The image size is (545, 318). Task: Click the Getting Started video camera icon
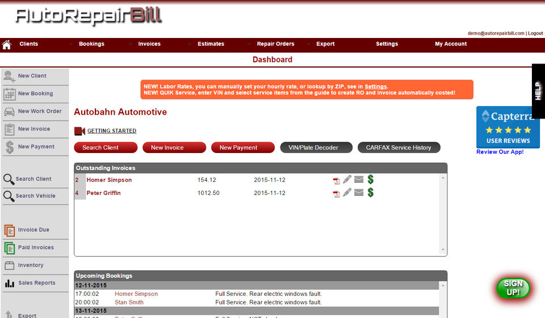79,131
